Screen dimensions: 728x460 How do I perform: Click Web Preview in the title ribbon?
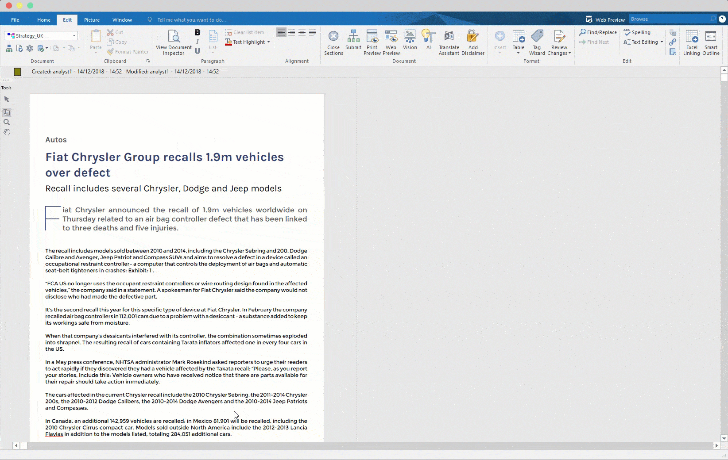coord(605,19)
